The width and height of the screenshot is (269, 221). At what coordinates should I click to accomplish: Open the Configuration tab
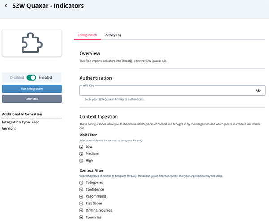click(87, 35)
